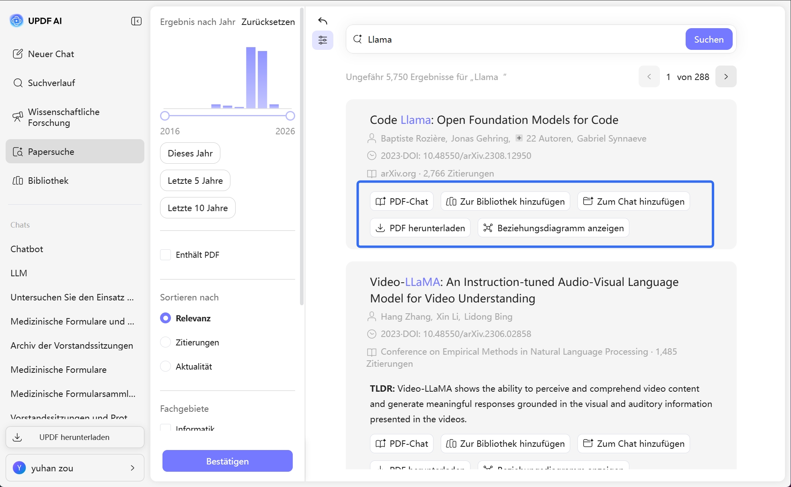Expand the 22 Autoren plus icon
Viewport: 791px width, 487px height.
(519, 138)
